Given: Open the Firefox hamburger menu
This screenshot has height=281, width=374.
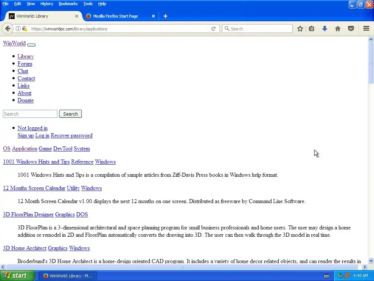Looking at the screenshot, I should point(366,29).
